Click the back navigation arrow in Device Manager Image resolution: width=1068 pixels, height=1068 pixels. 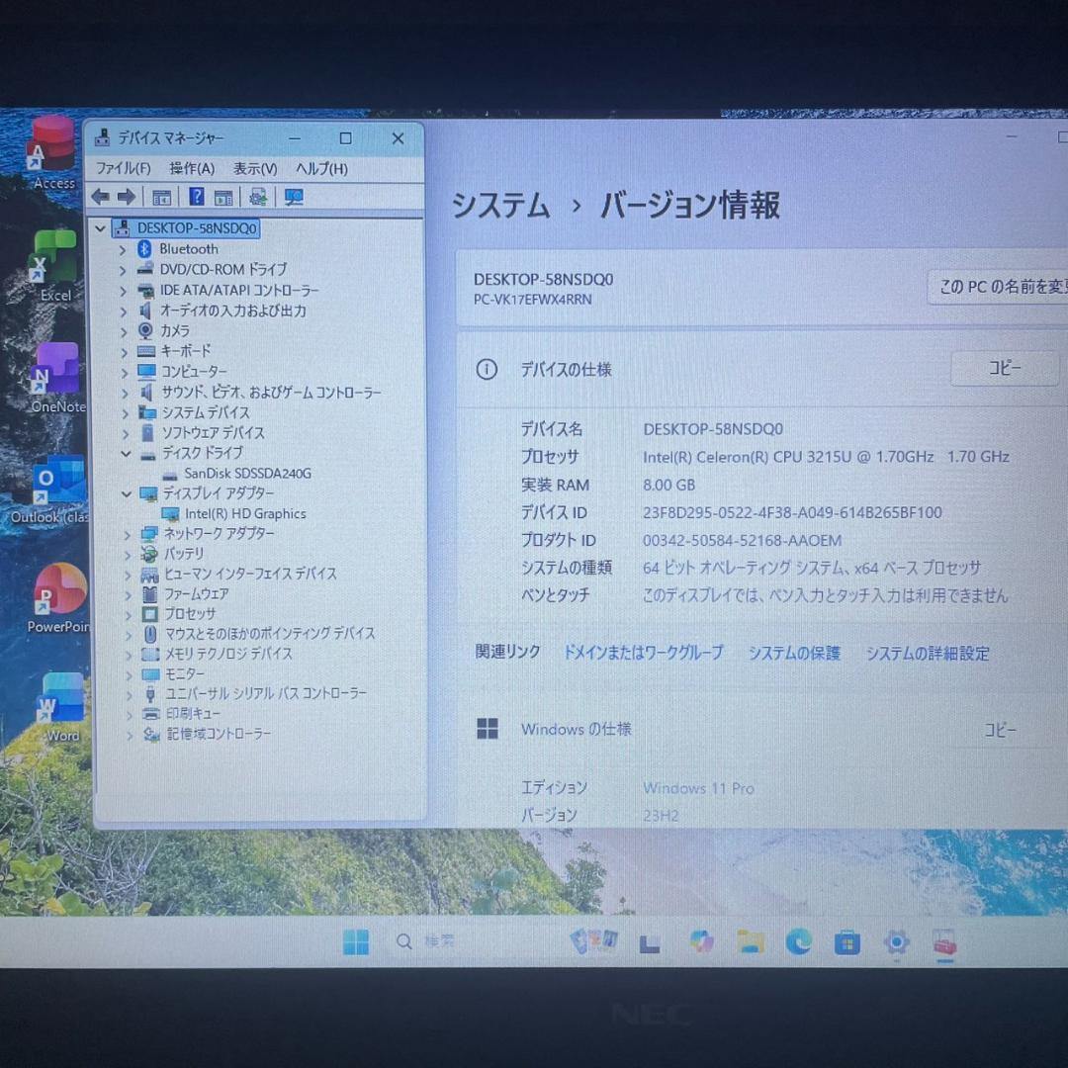(99, 196)
